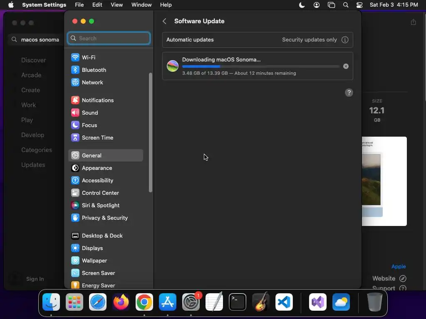426x319 pixels.
Task: Open Siri & Spotlight settings
Action: [105, 206]
